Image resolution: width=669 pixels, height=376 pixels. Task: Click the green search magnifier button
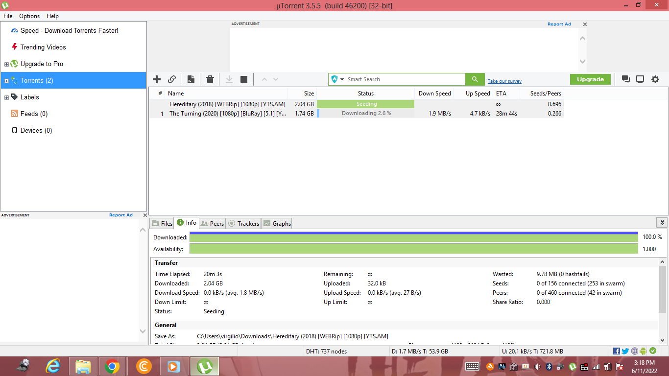point(475,79)
